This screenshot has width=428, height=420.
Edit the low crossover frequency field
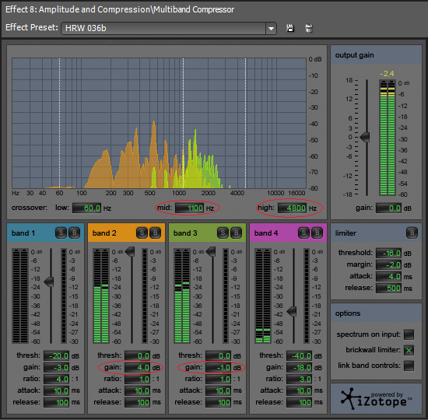(86, 208)
